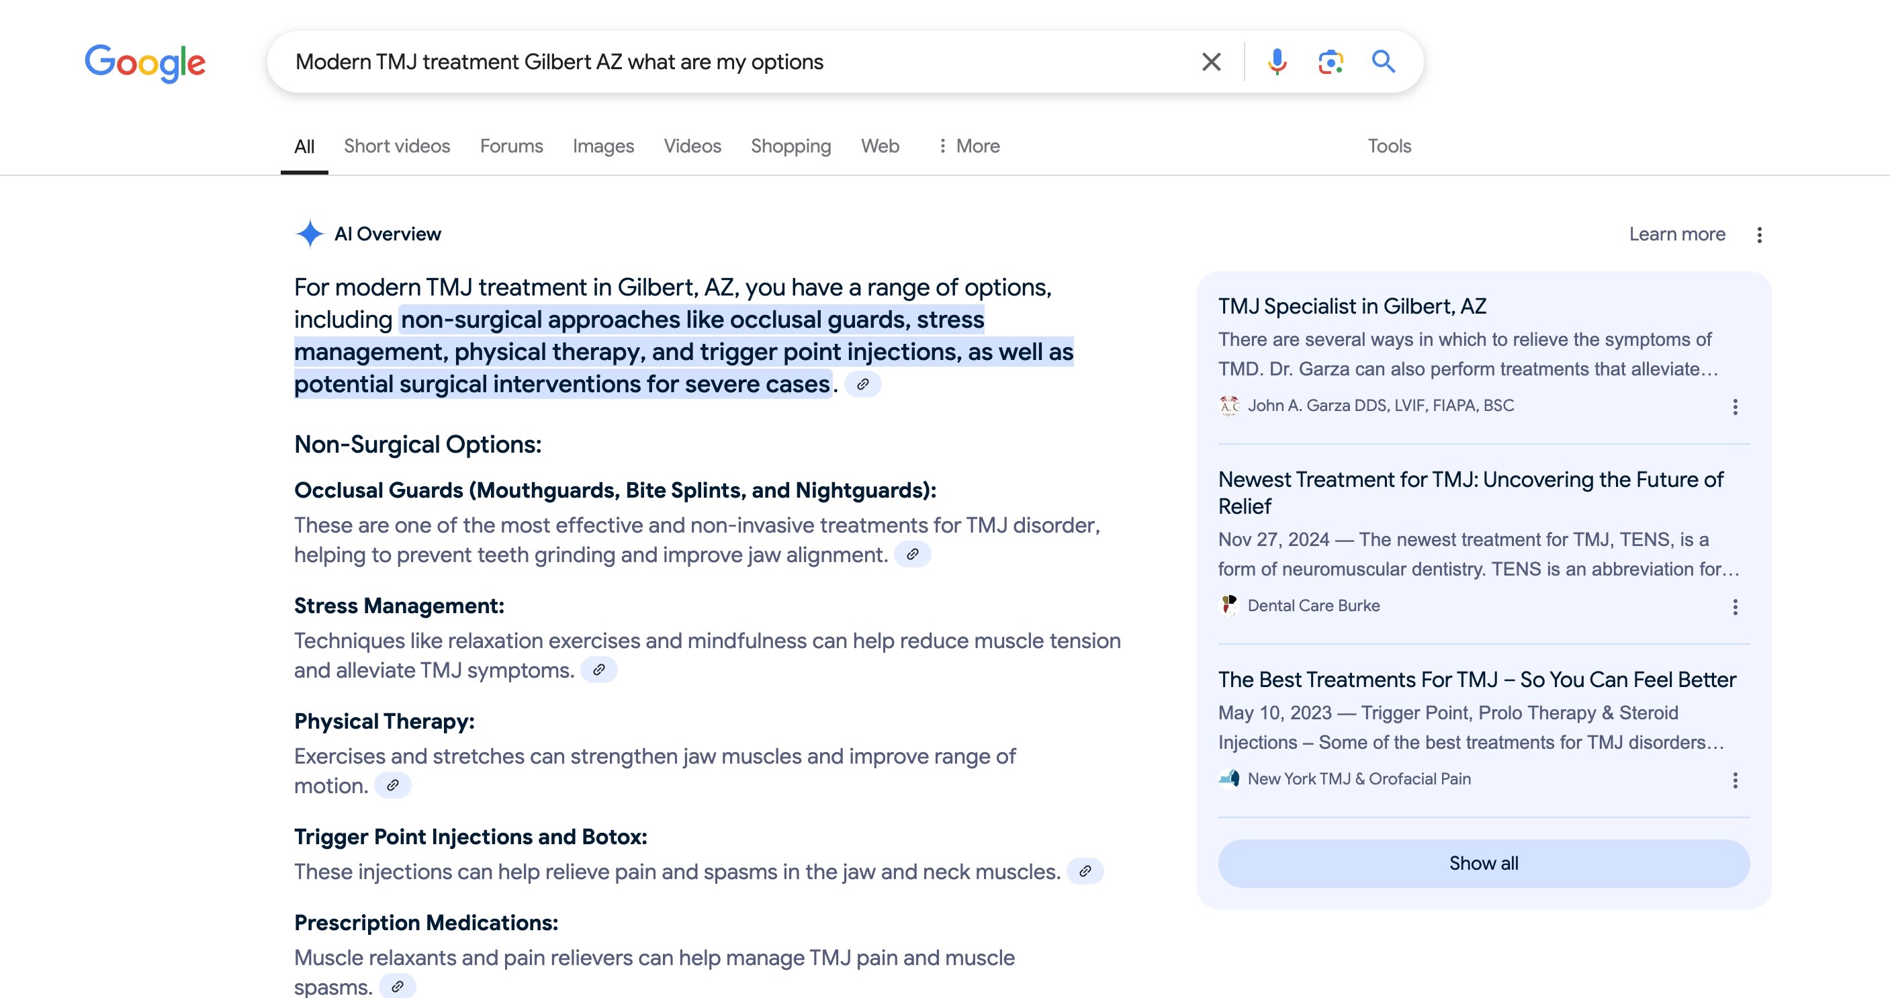The height and width of the screenshot is (998, 1890).
Task: Open three-dot menu for John A. Garza source
Action: click(x=1736, y=406)
